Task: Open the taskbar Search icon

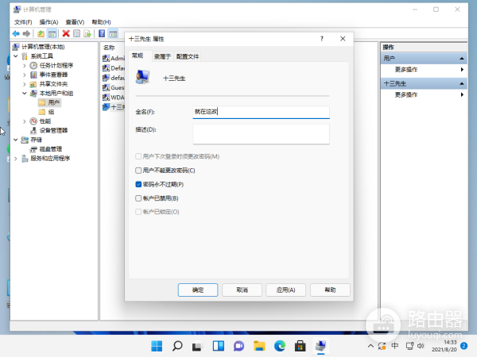Action: pos(177,346)
